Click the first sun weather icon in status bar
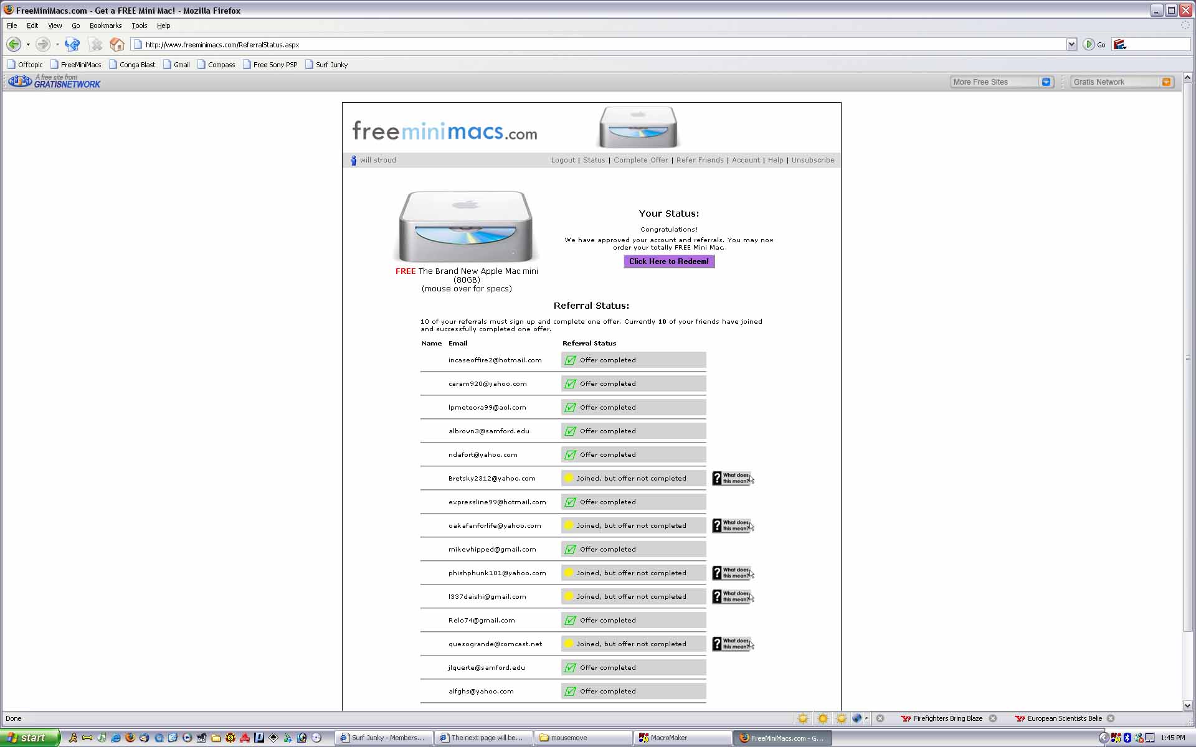 803,718
